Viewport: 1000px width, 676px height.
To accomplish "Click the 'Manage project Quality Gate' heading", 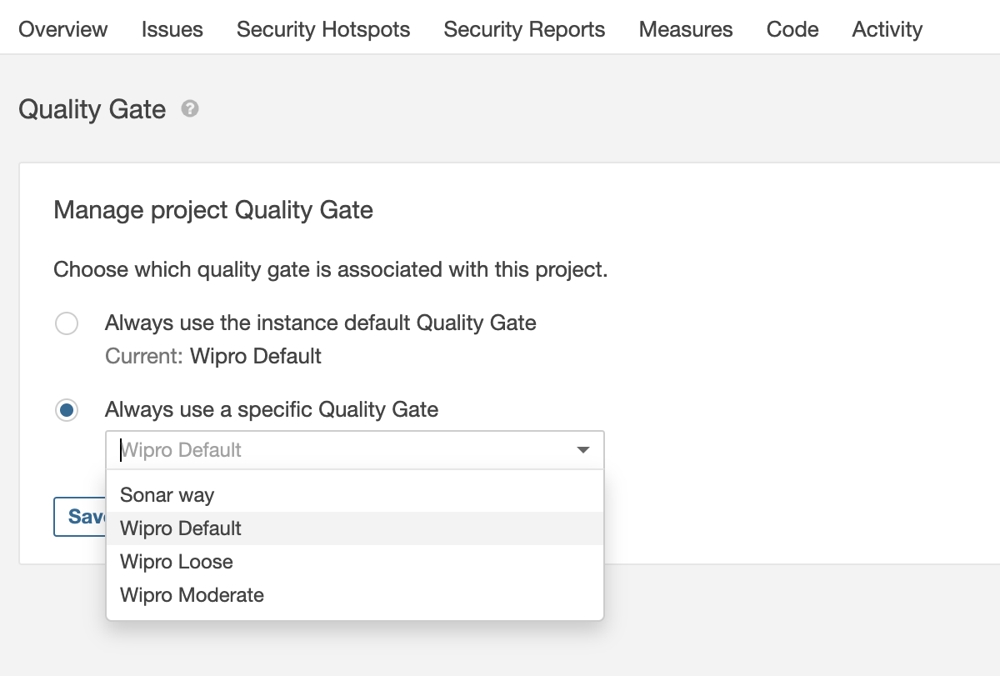I will coord(213,210).
